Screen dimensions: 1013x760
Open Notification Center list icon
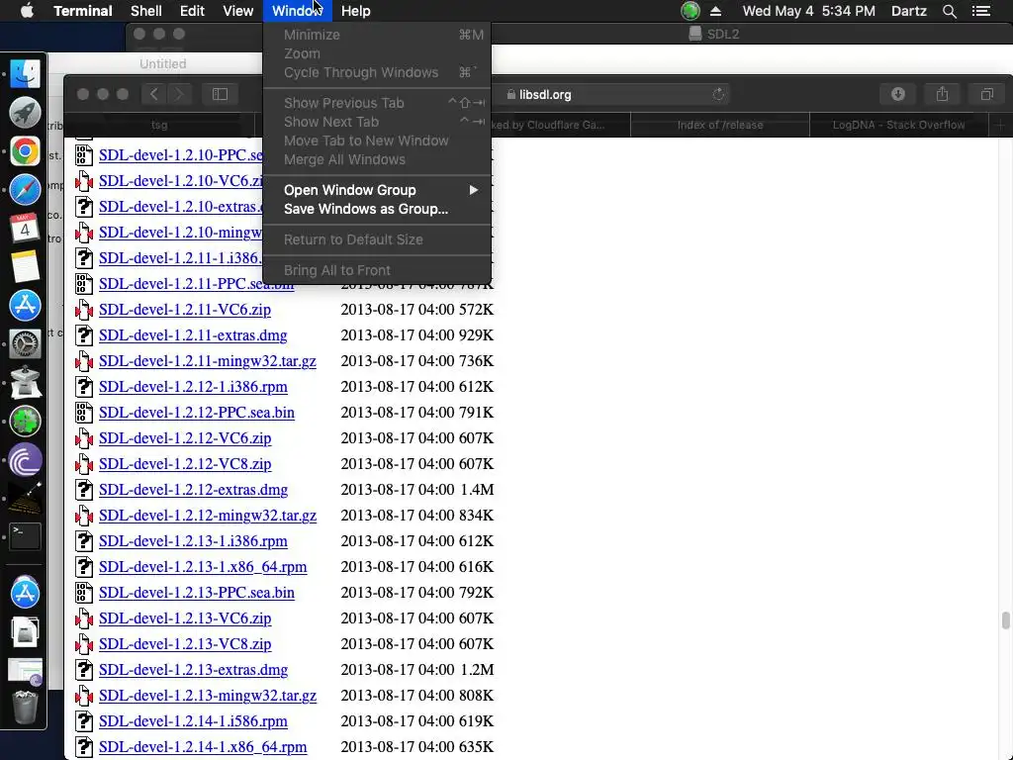coord(981,11)
